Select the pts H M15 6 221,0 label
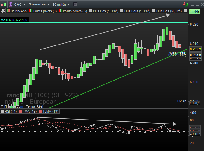This screenshot has width=204, height=151. [14, 20]
